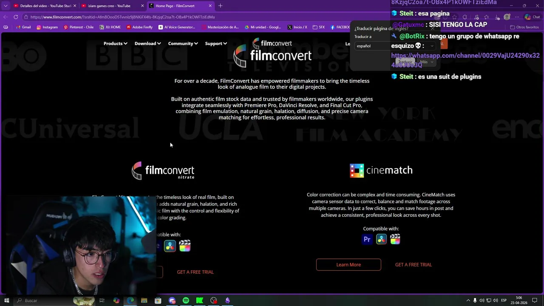Screen dimensions: 544x306
Task: Open the clock showing 5:06
Action: pyautogui.click(x=519, y=300)
